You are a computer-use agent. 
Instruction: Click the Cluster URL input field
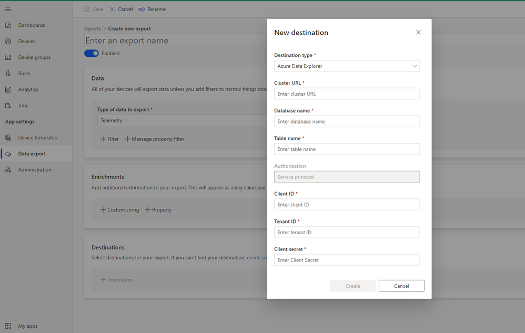coord(347,94)
